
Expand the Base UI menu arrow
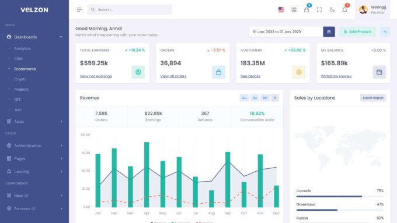(x=61, y=196)
